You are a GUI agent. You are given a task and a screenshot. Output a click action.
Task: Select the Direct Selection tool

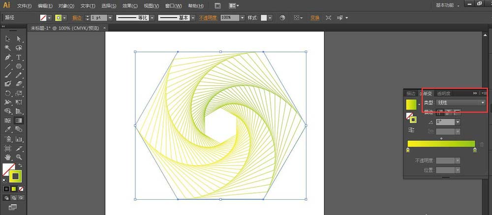(19, 39)
